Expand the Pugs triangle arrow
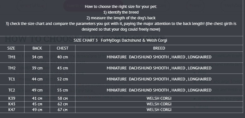The image size is (245, 118). [195, 73]
